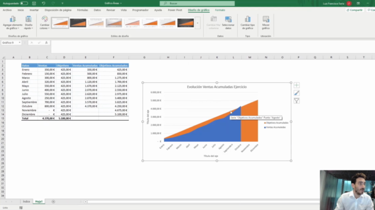Click the Enero row label cell
The width and height of the screenshot is (375, 210).
pyautogui.click(x=29, y=70)
